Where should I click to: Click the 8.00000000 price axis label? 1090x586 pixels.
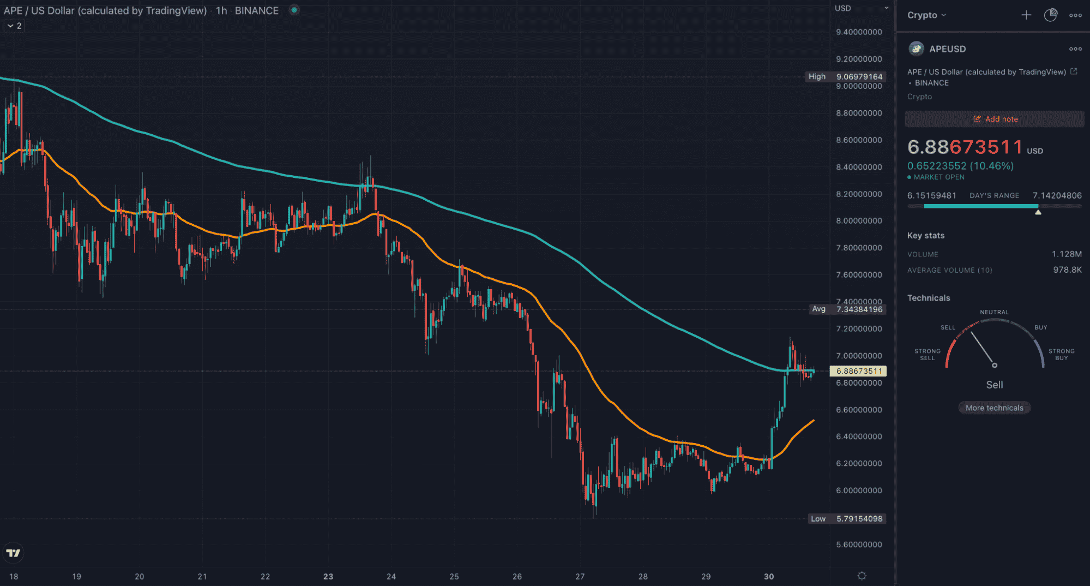coord(859,221)
